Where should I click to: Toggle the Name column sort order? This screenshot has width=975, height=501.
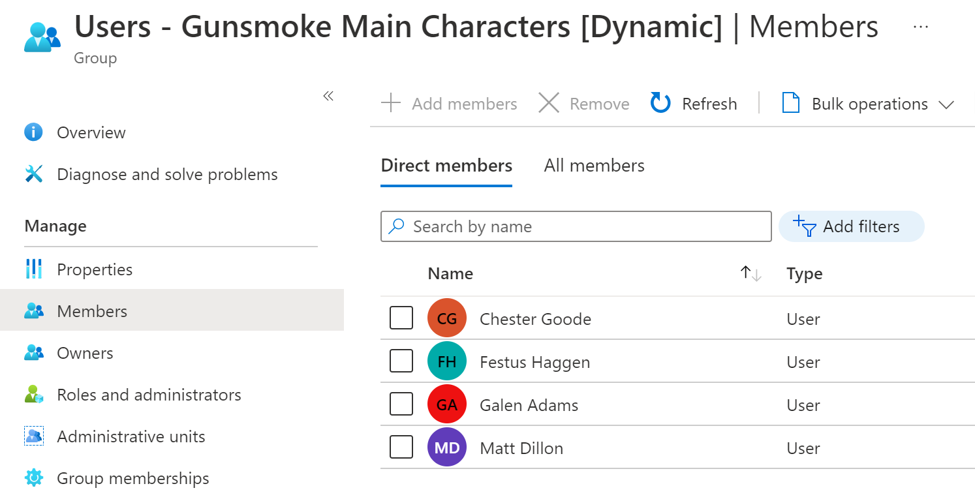coord(749,273)
